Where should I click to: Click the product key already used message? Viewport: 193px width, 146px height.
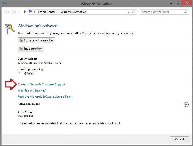click(76, 33)
